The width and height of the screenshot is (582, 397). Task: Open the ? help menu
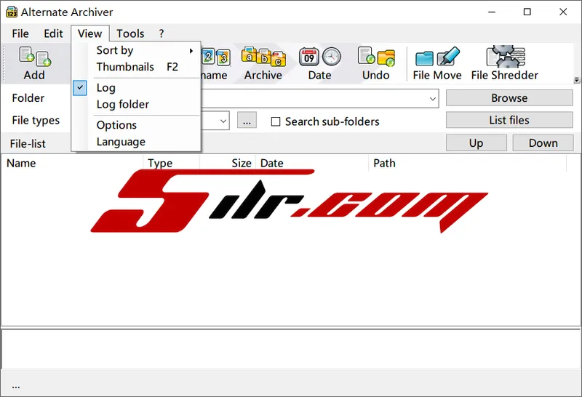[161, 33]
